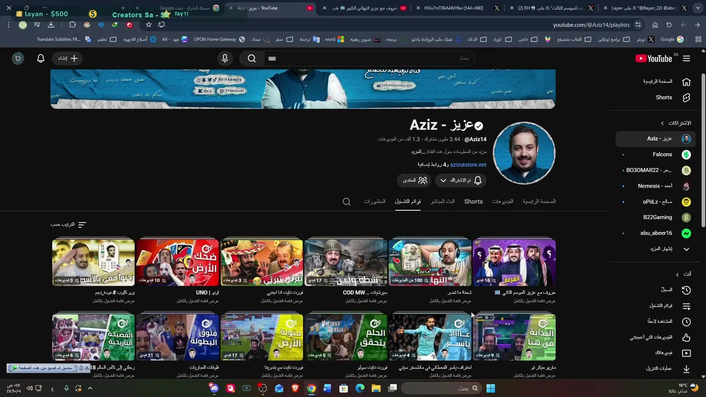Open Microsoft Word from taskbar

coord(327,388)
